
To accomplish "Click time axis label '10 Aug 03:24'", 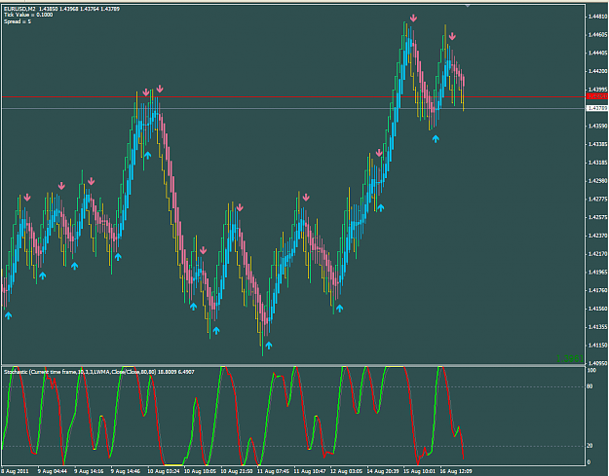I will [164, 471].
